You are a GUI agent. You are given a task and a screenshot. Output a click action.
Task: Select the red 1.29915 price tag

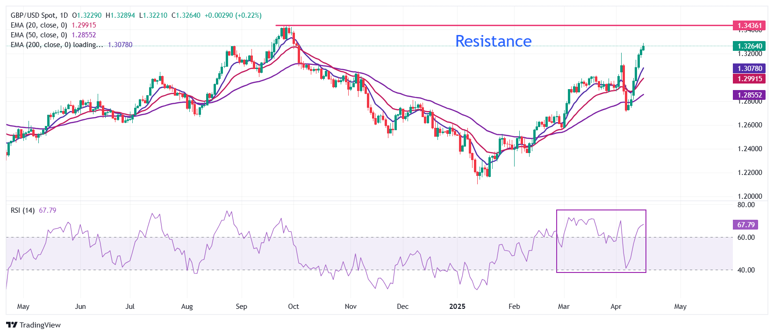749,79
